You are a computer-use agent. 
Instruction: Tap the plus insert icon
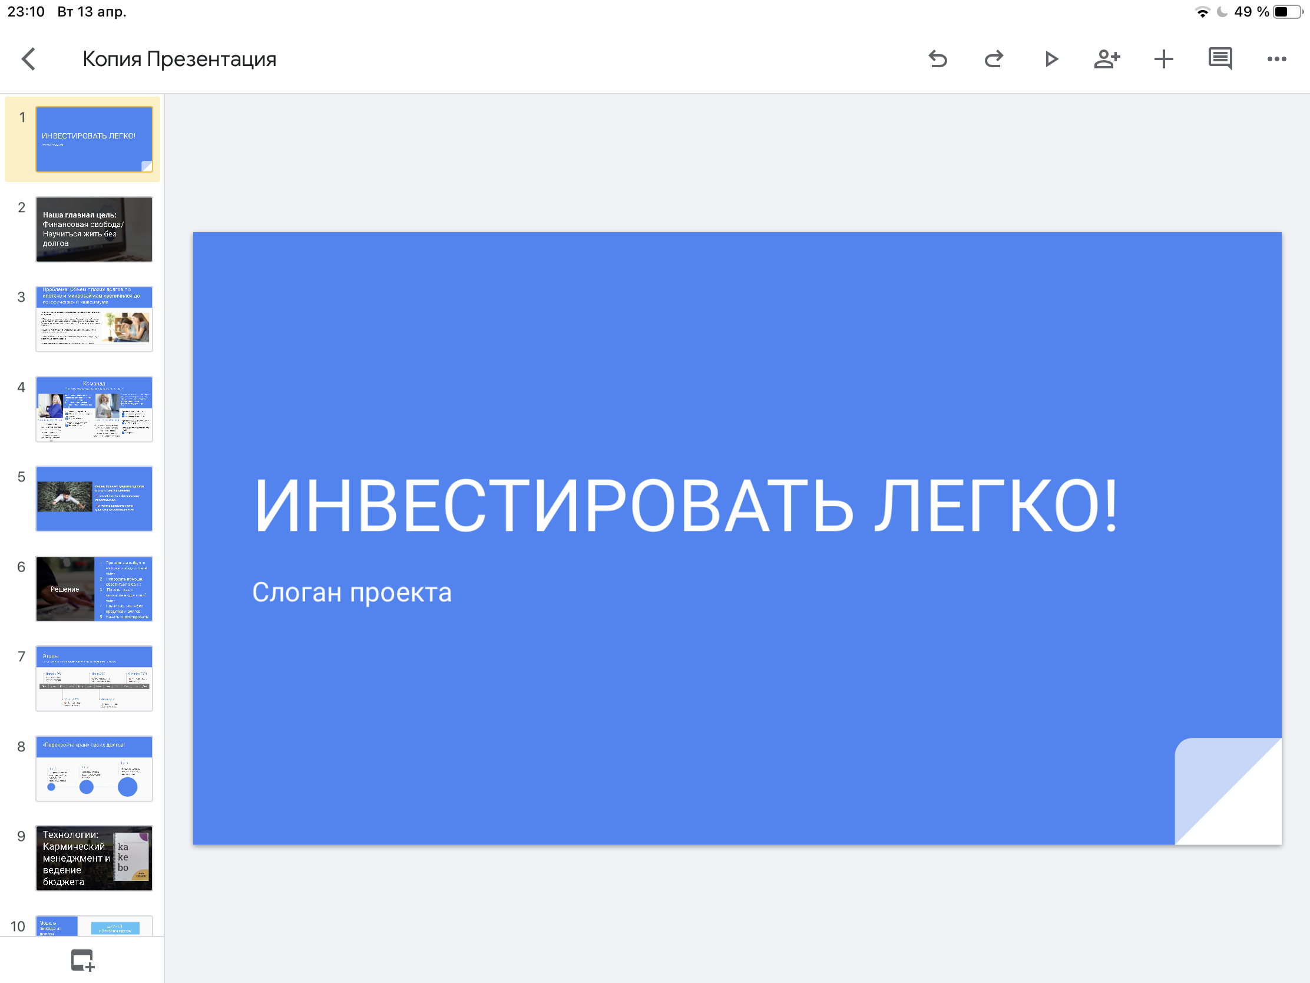pyautogui.click(x=1163, y=60)
